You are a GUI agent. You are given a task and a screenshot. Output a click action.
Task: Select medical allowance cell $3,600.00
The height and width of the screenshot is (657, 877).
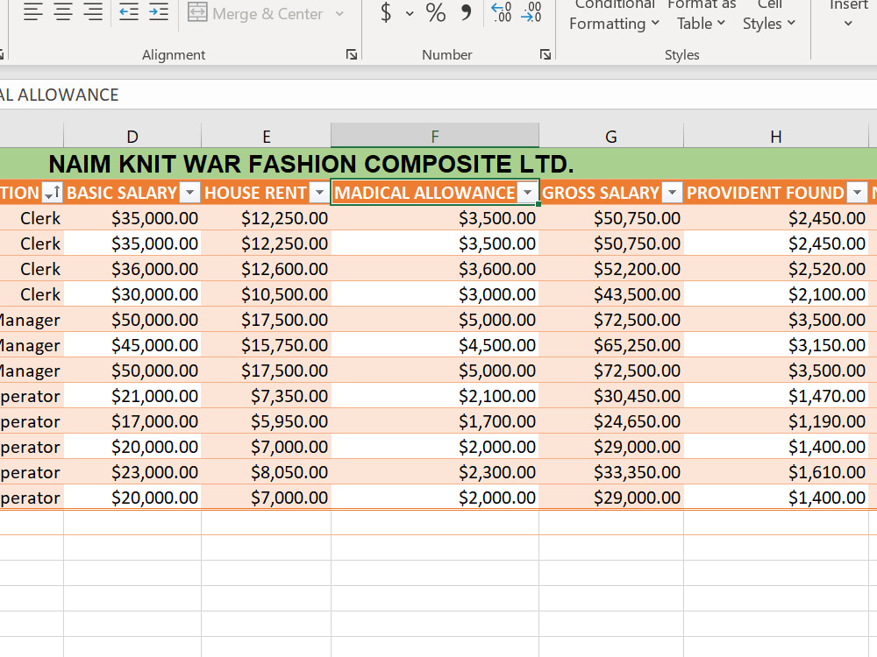[435, 269]
